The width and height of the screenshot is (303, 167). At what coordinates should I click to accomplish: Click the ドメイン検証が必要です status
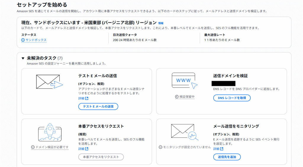click(x=52, y=147)
